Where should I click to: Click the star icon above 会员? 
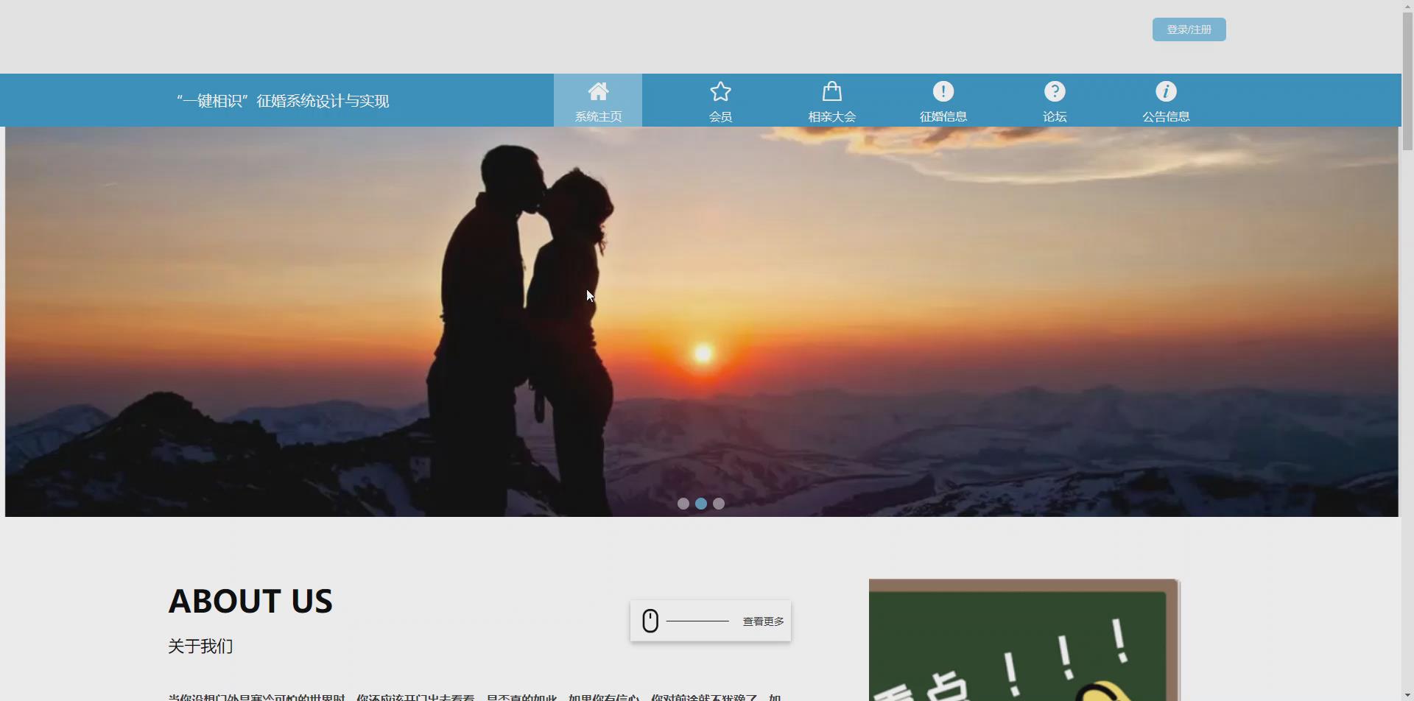[x=720, y=91]
